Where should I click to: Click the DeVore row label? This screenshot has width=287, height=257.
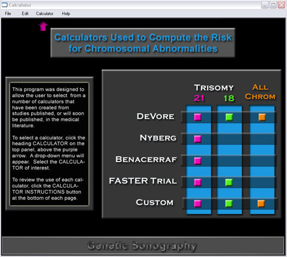[155, 117]
